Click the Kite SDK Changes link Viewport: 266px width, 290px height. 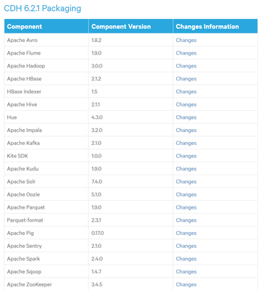(186, 156)
